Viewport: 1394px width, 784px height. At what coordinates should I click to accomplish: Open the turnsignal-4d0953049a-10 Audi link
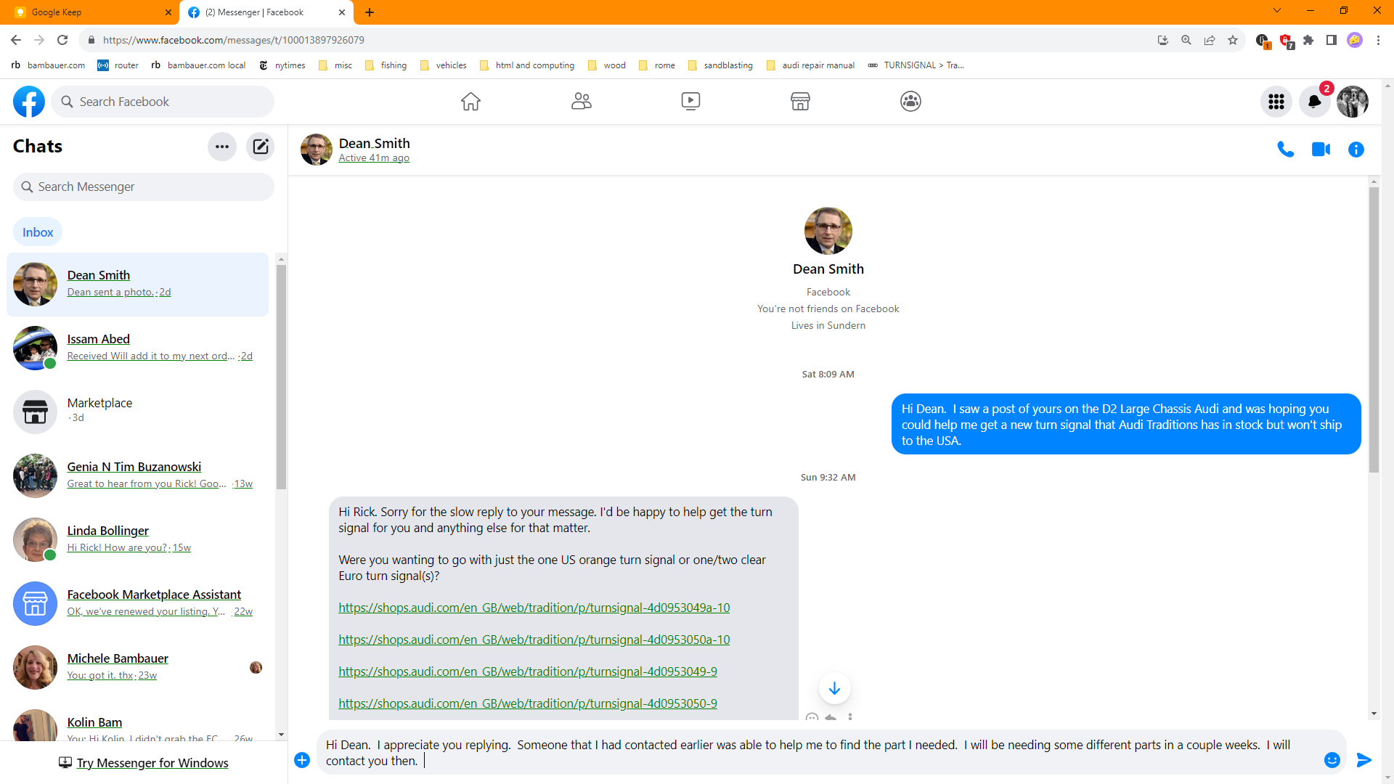pyautogui.click(x=534, y=608)
